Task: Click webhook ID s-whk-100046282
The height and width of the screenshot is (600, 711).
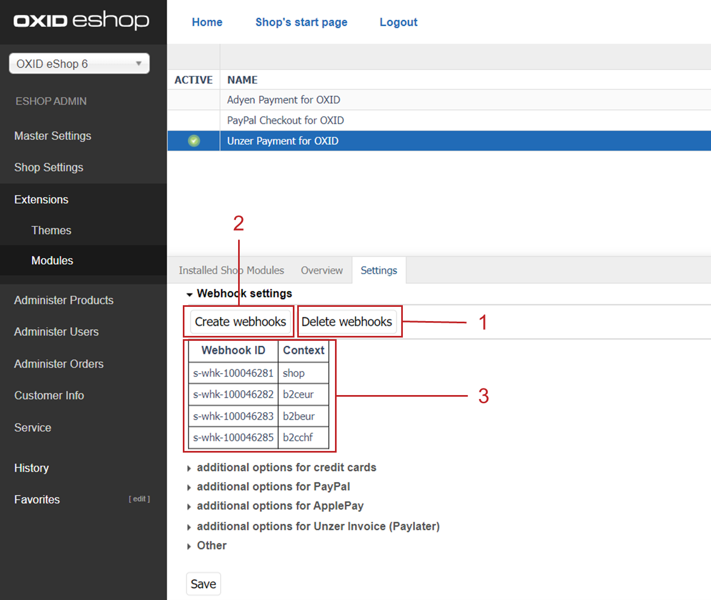Action: 233,395
